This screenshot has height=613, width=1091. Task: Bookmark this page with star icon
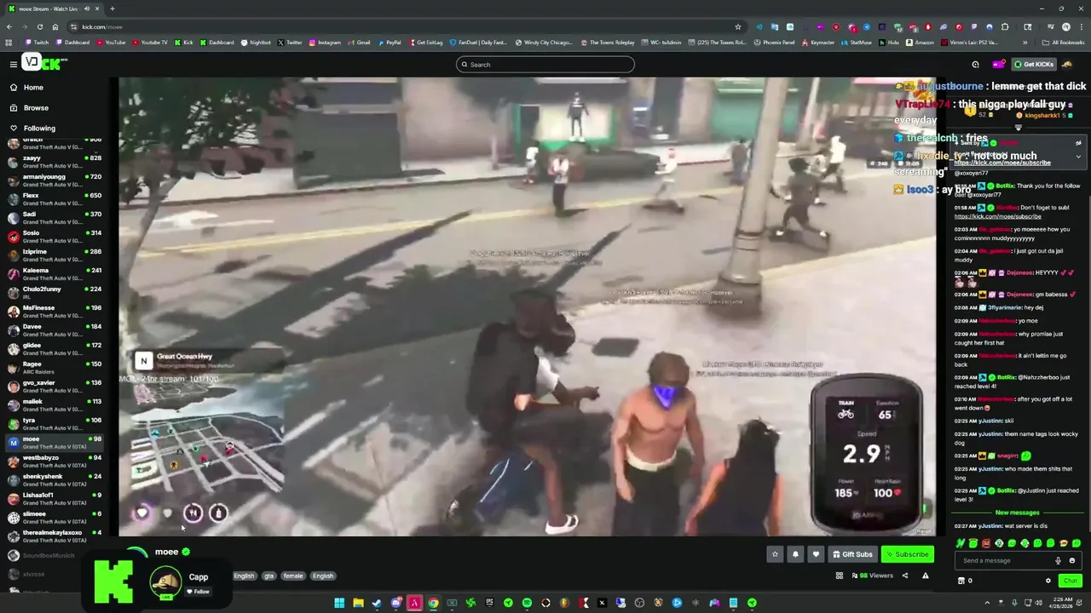click(738, 26)
